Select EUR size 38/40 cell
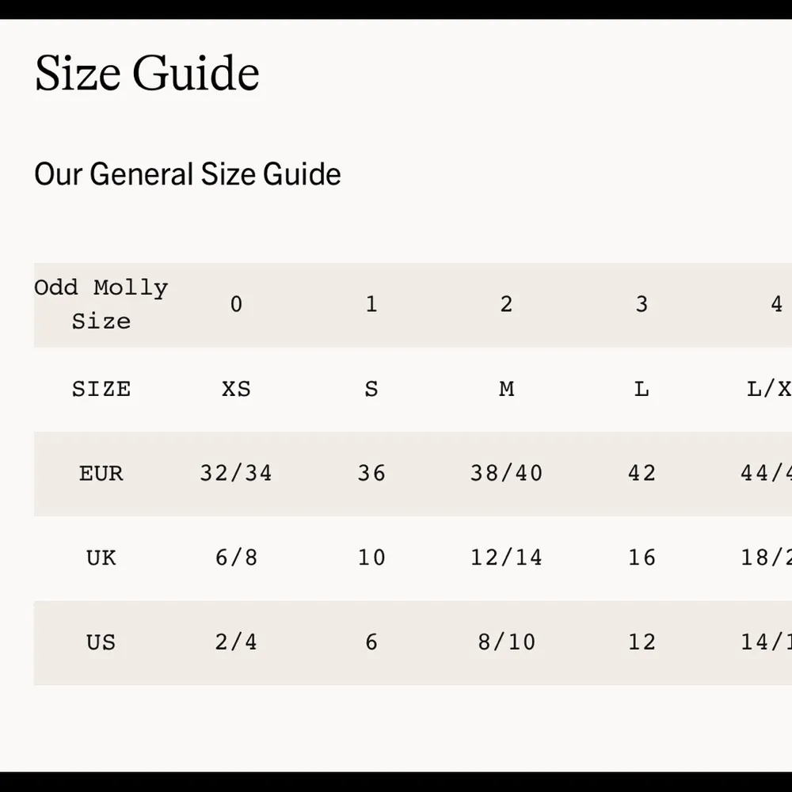This screenshot has width=792, height=792. [506, 474]
